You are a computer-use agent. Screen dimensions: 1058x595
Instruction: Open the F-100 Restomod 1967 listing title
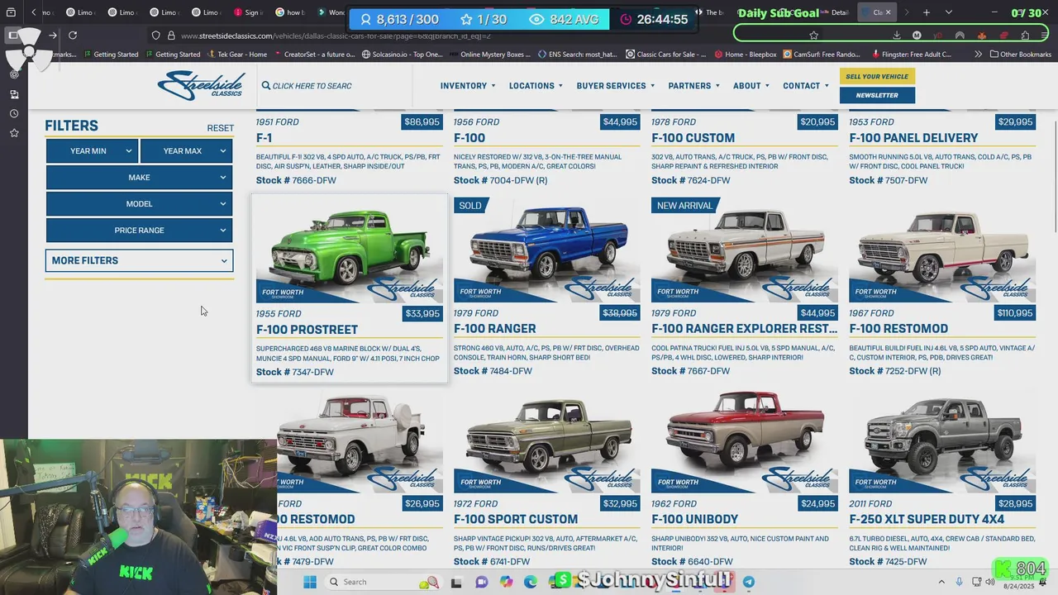coord(898,329)
